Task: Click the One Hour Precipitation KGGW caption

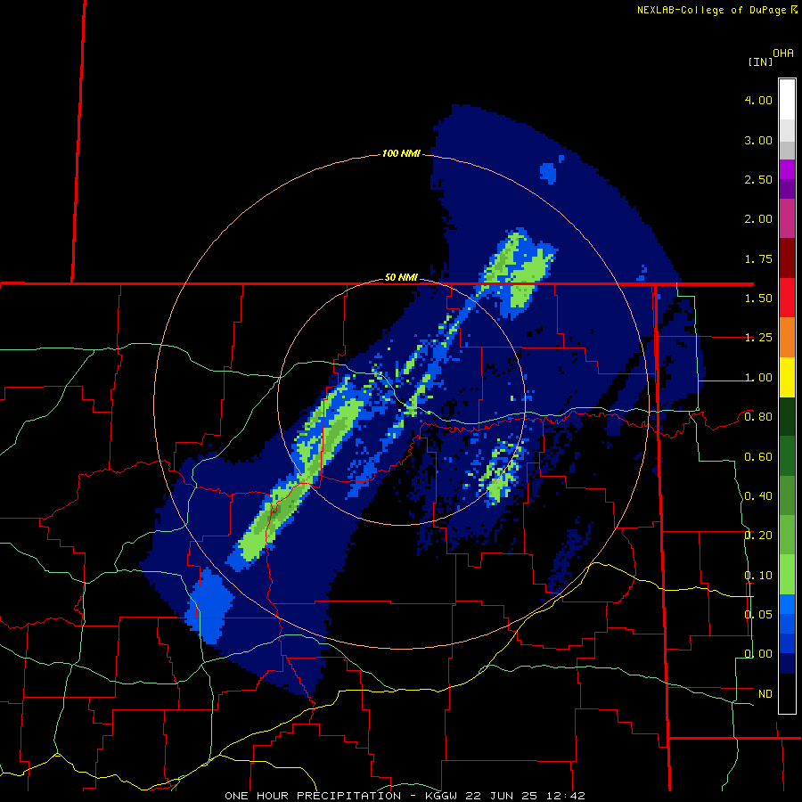Action: click(x=405, y=796)
